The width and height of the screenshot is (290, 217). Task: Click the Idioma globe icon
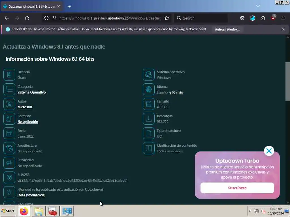point(148,89)
